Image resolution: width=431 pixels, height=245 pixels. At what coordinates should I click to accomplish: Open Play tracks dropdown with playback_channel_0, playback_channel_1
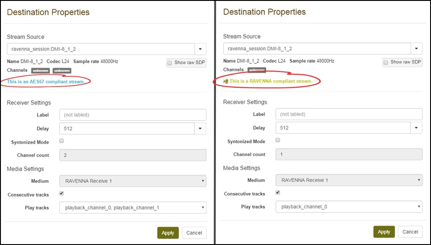click(x=133, y=208)
